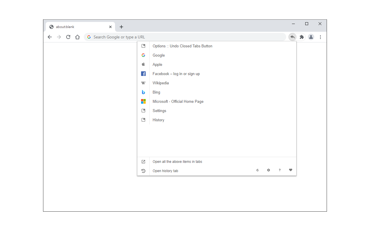Open the help via the question mark icon
The image size is (370, 231).
pyautogui.click(x=280, y=170)
